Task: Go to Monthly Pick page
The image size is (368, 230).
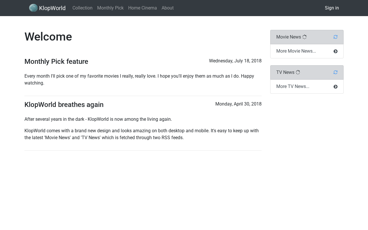Action: (110, 8)
